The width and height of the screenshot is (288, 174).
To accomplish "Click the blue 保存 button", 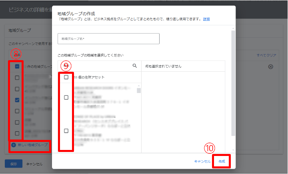I will click(x=13, y=164).
